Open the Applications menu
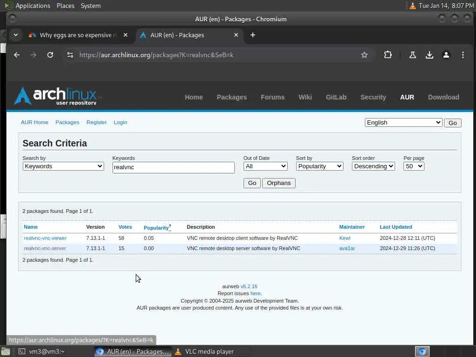476x357 pixels. [x=33, y=6]
